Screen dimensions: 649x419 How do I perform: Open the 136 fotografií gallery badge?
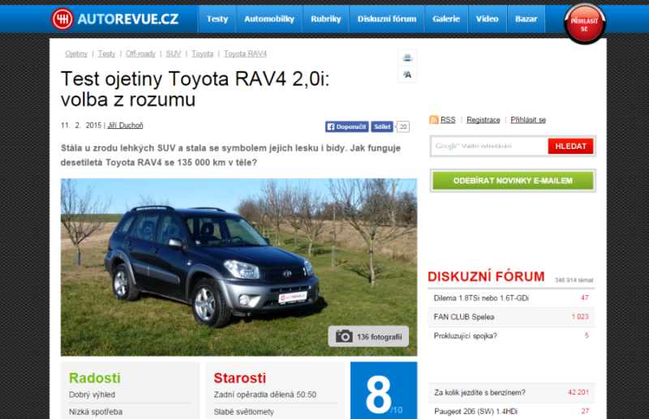pyautogui.click(x=368, y=336)
